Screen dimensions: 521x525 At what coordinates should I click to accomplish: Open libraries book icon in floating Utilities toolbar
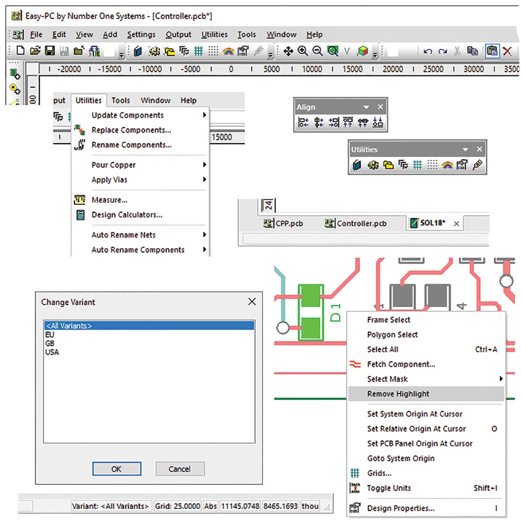click(357, 165)
